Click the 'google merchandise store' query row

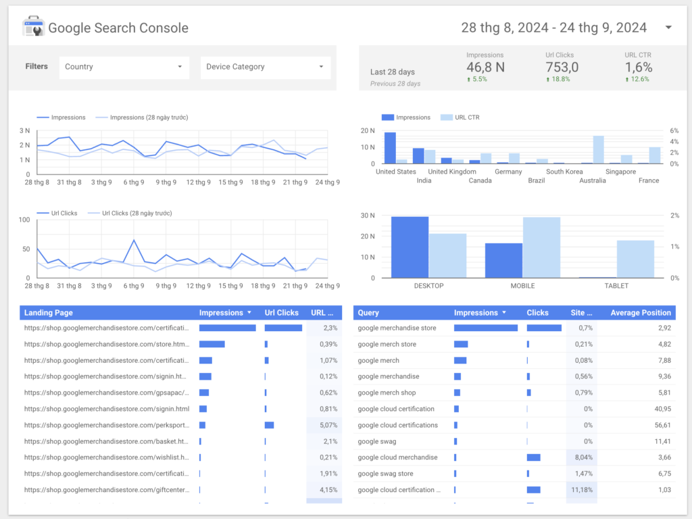(514, 328)
